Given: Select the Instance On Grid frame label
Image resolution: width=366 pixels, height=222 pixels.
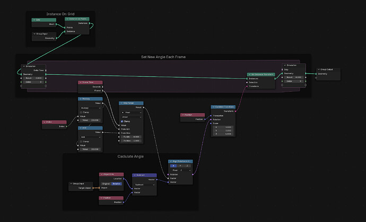Looking at the screenshot, I should (60, 14).
